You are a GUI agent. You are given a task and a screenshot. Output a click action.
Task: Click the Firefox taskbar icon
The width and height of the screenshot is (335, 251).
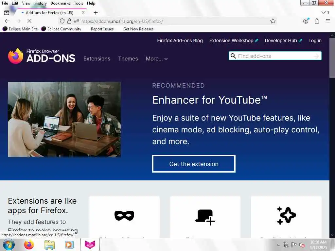coord(29,244)
